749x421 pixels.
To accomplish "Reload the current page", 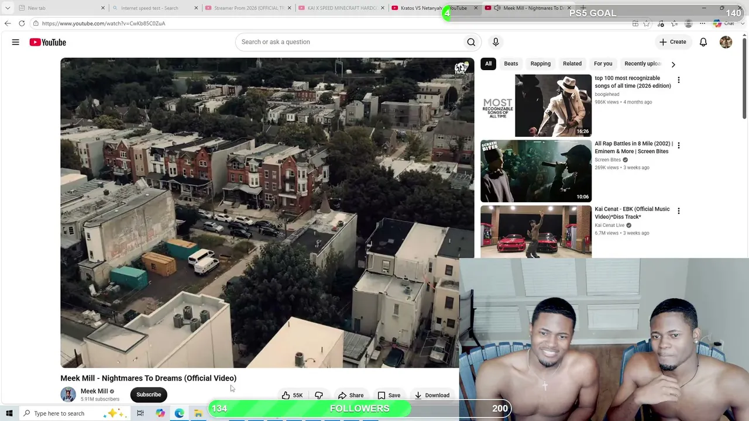I will (x=22, y=23).
